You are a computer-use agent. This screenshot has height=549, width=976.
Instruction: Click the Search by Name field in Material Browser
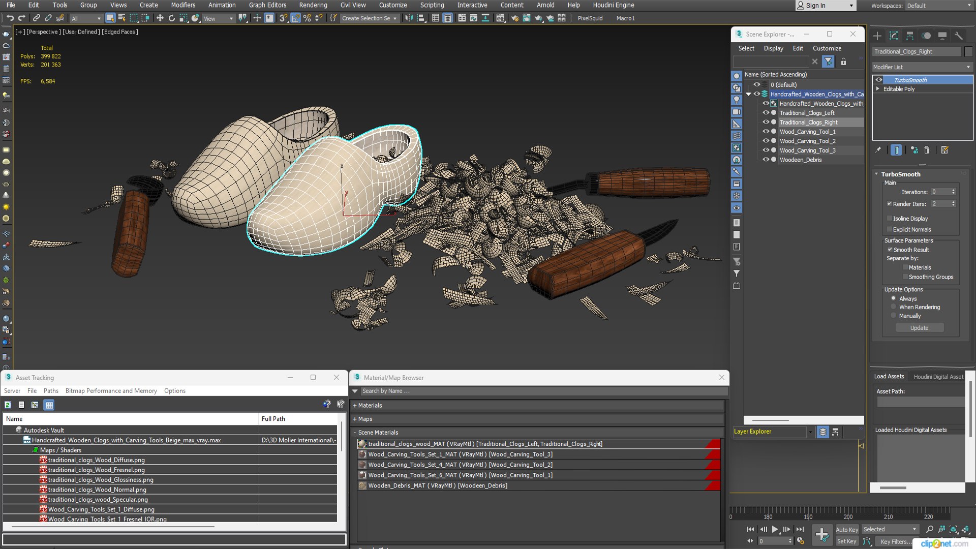[543, 391]
